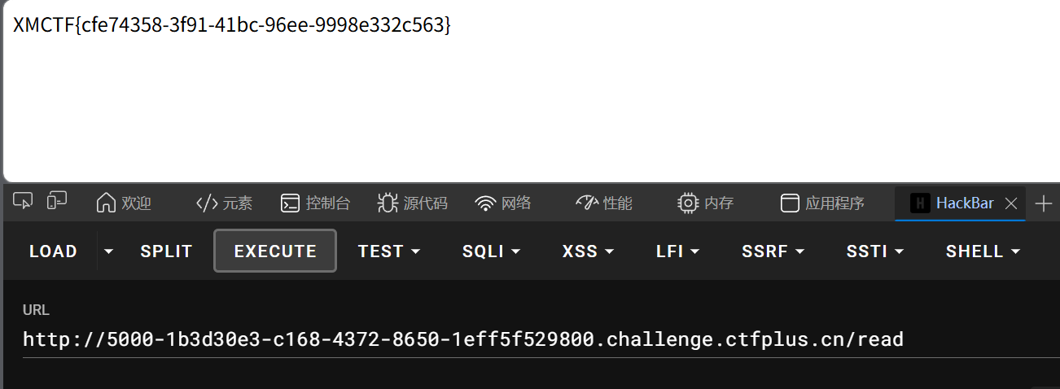Expand the LOAD dropdown arrow

pos(109,251)
